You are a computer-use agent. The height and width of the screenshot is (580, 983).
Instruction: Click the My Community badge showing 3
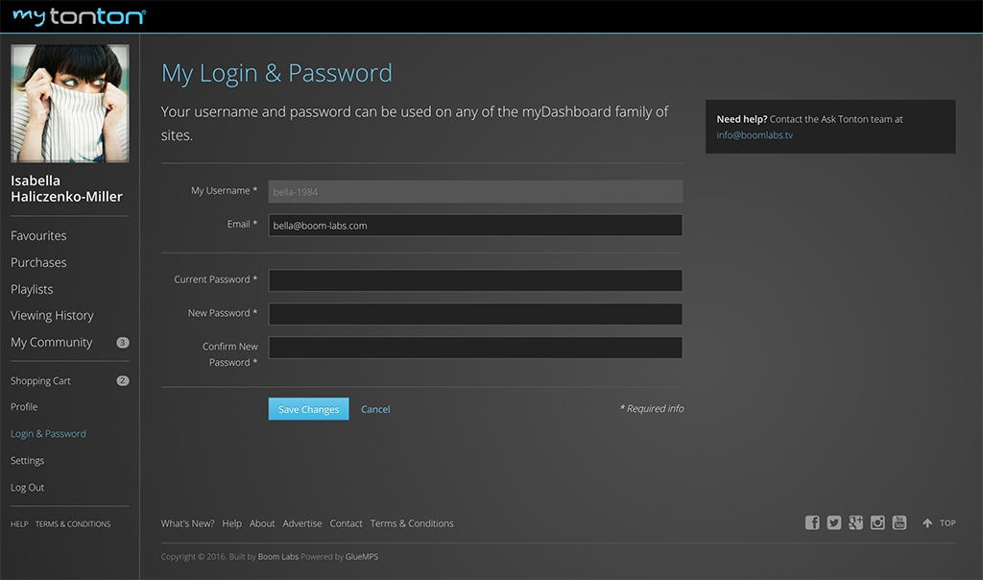[x=122, y=343]
